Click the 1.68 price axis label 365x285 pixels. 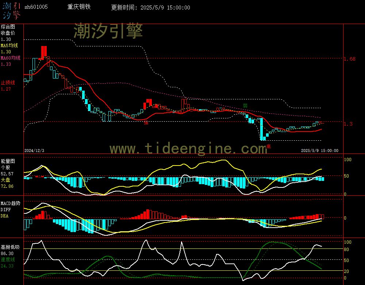coord(350,59)
